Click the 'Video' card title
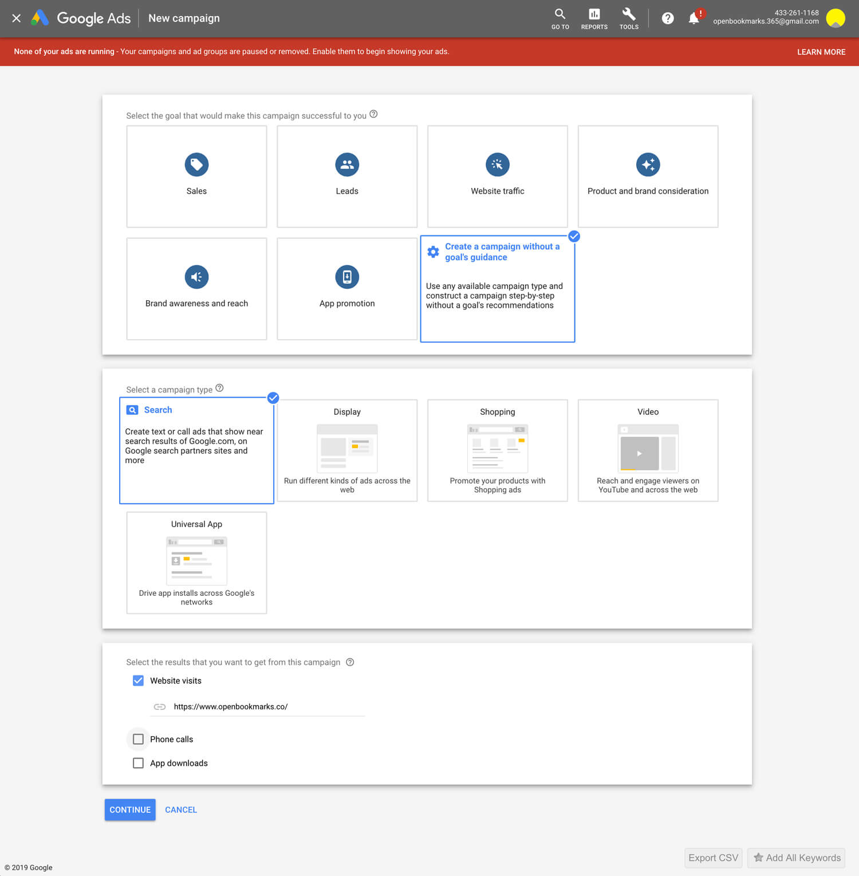 pyautogui.click(x=648, y=412)
